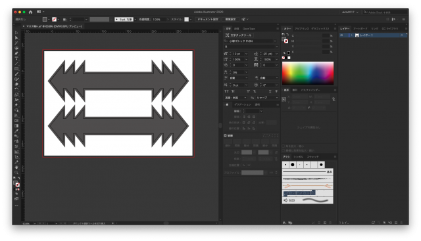
Task: Switch to the Symbols tab
Action: 298,157
